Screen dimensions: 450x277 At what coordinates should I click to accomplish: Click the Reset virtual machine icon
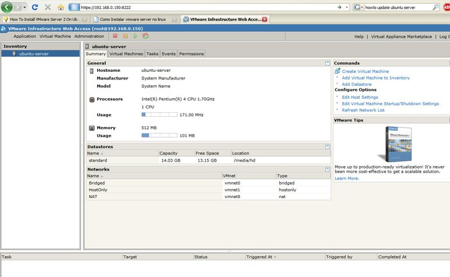click(x=145, y=37)
